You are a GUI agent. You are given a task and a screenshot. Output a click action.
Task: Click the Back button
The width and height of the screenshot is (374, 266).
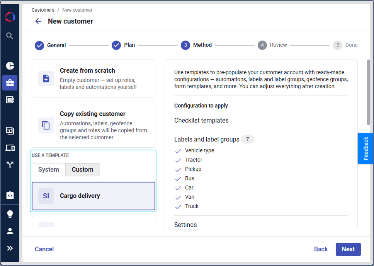[x=321, y=249]
